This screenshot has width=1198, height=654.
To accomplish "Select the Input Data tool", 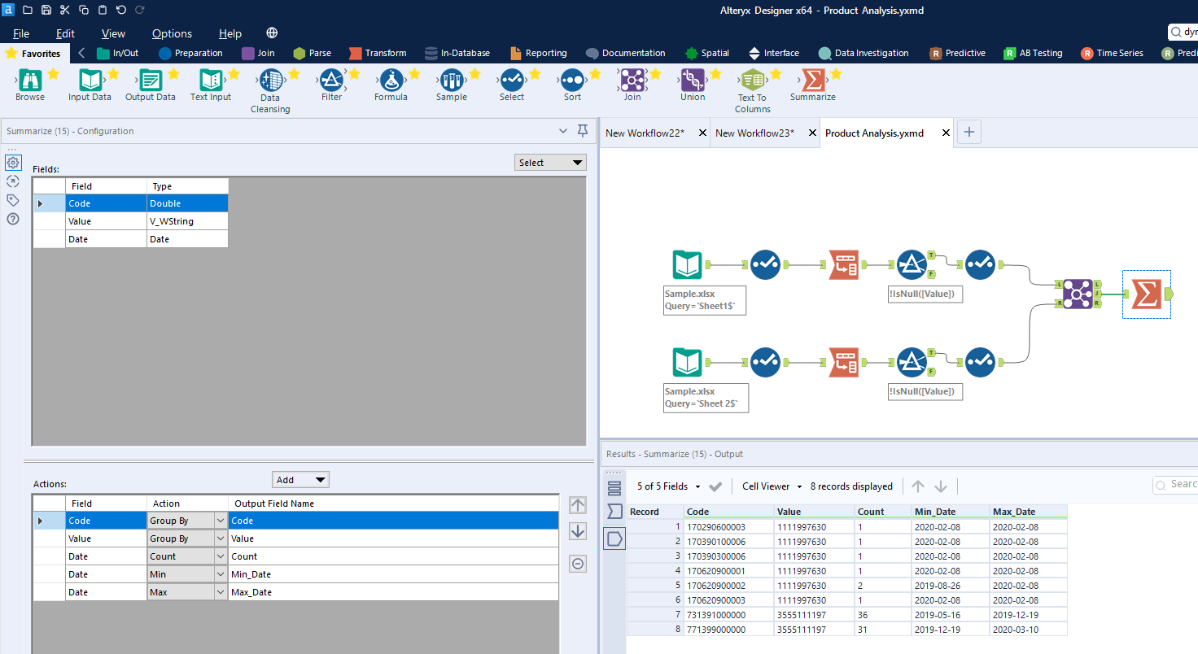I will (x=90, y=81).
